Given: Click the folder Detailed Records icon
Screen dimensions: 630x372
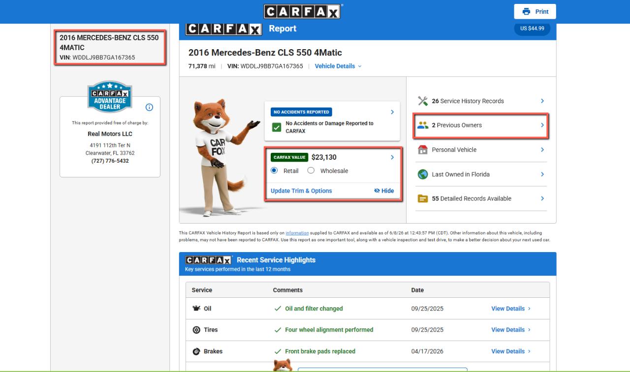Looking at the screenshot, I should [x=423, y=199].
